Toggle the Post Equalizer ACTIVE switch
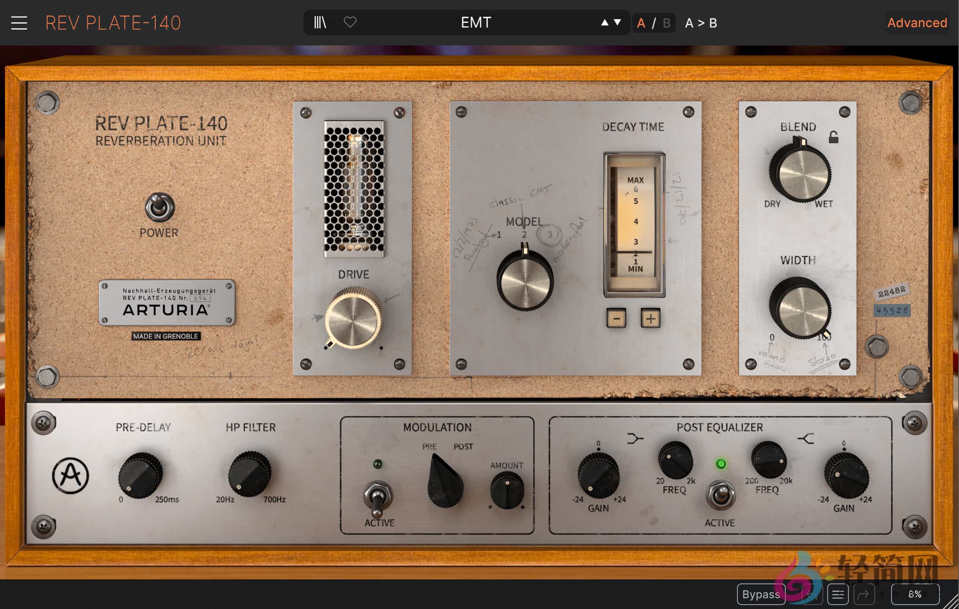Viewport: 959px width, 609px height. (x=721, y=495)
